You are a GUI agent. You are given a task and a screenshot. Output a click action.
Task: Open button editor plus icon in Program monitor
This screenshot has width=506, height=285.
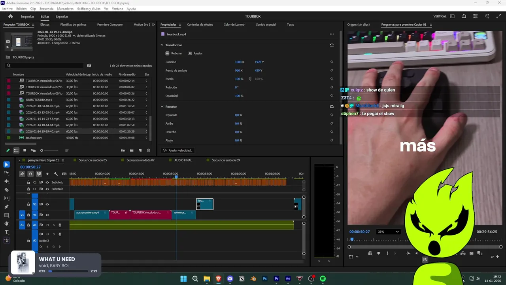point(498,256)
